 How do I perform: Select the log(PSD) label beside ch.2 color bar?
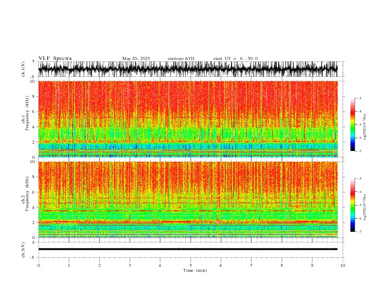coord(365,207)
